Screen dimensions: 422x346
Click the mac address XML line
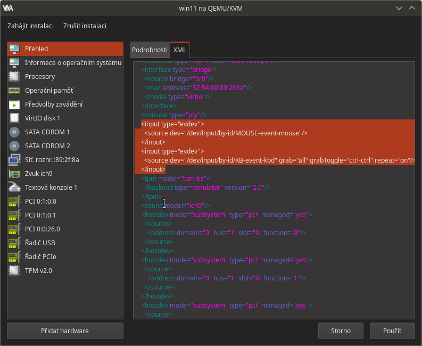(198, 88)
